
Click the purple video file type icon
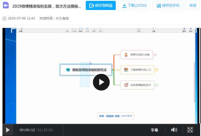[6, 5]
